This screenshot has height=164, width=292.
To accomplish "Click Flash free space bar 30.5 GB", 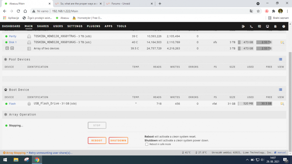I will (264, 103).
